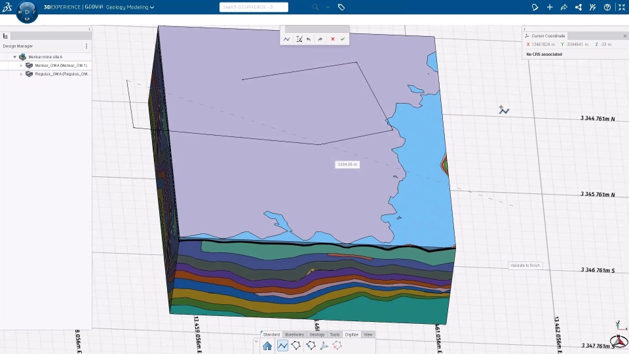Select the Regulus_GMA item in the tree
629x354 pixels.
62,74
